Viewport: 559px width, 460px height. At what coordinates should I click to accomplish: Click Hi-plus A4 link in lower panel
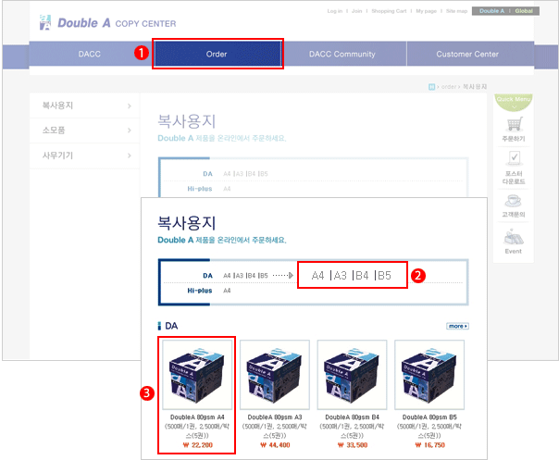[227, 291]
